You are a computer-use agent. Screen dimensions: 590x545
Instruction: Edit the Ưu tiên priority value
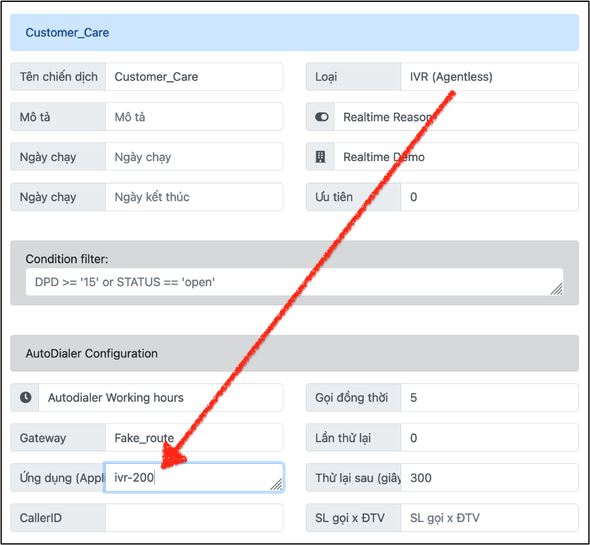[x=489, y=197]
